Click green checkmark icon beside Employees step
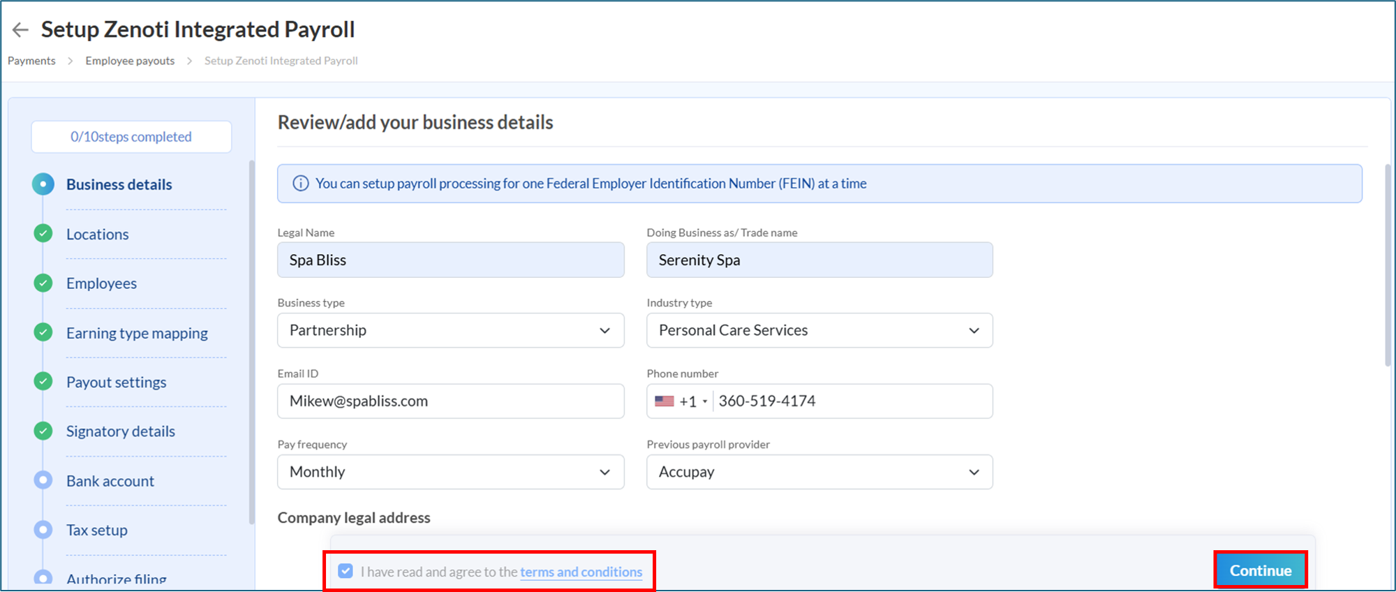 (x=43, y=283)
